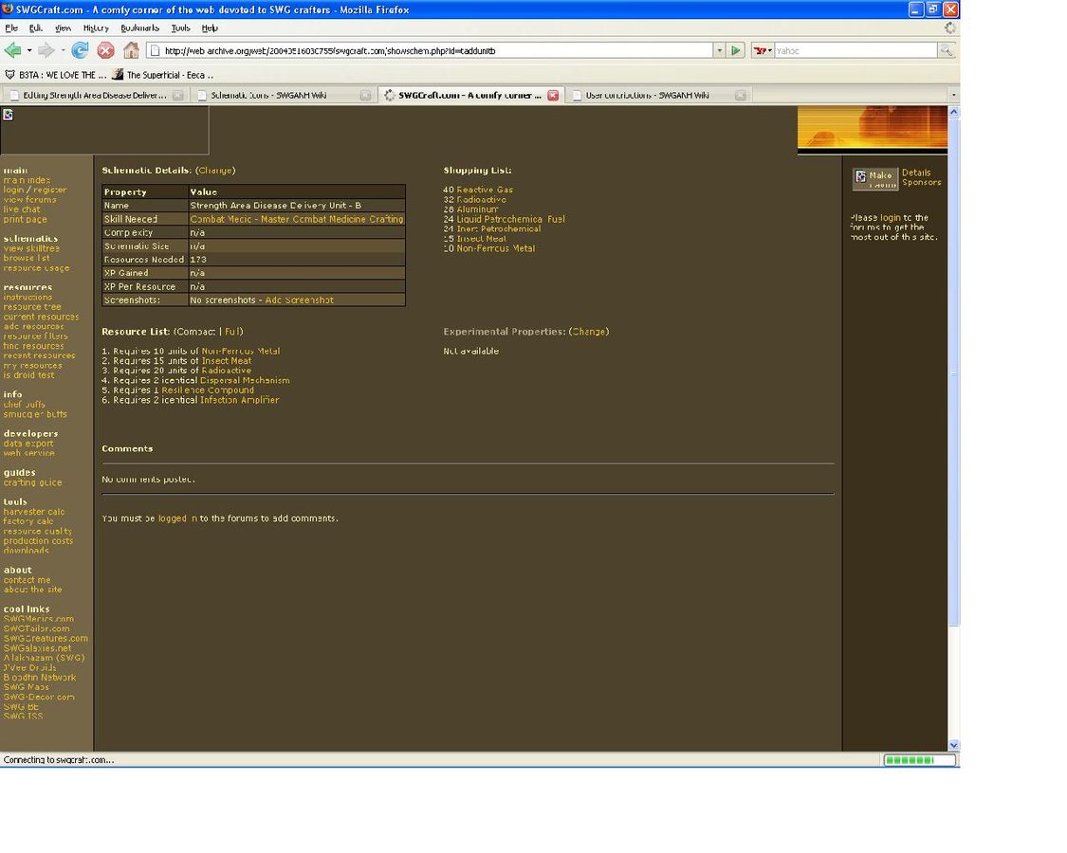Click the browser Back arrow button
The width and height of the screenshot is (1067, 853).
12,50
